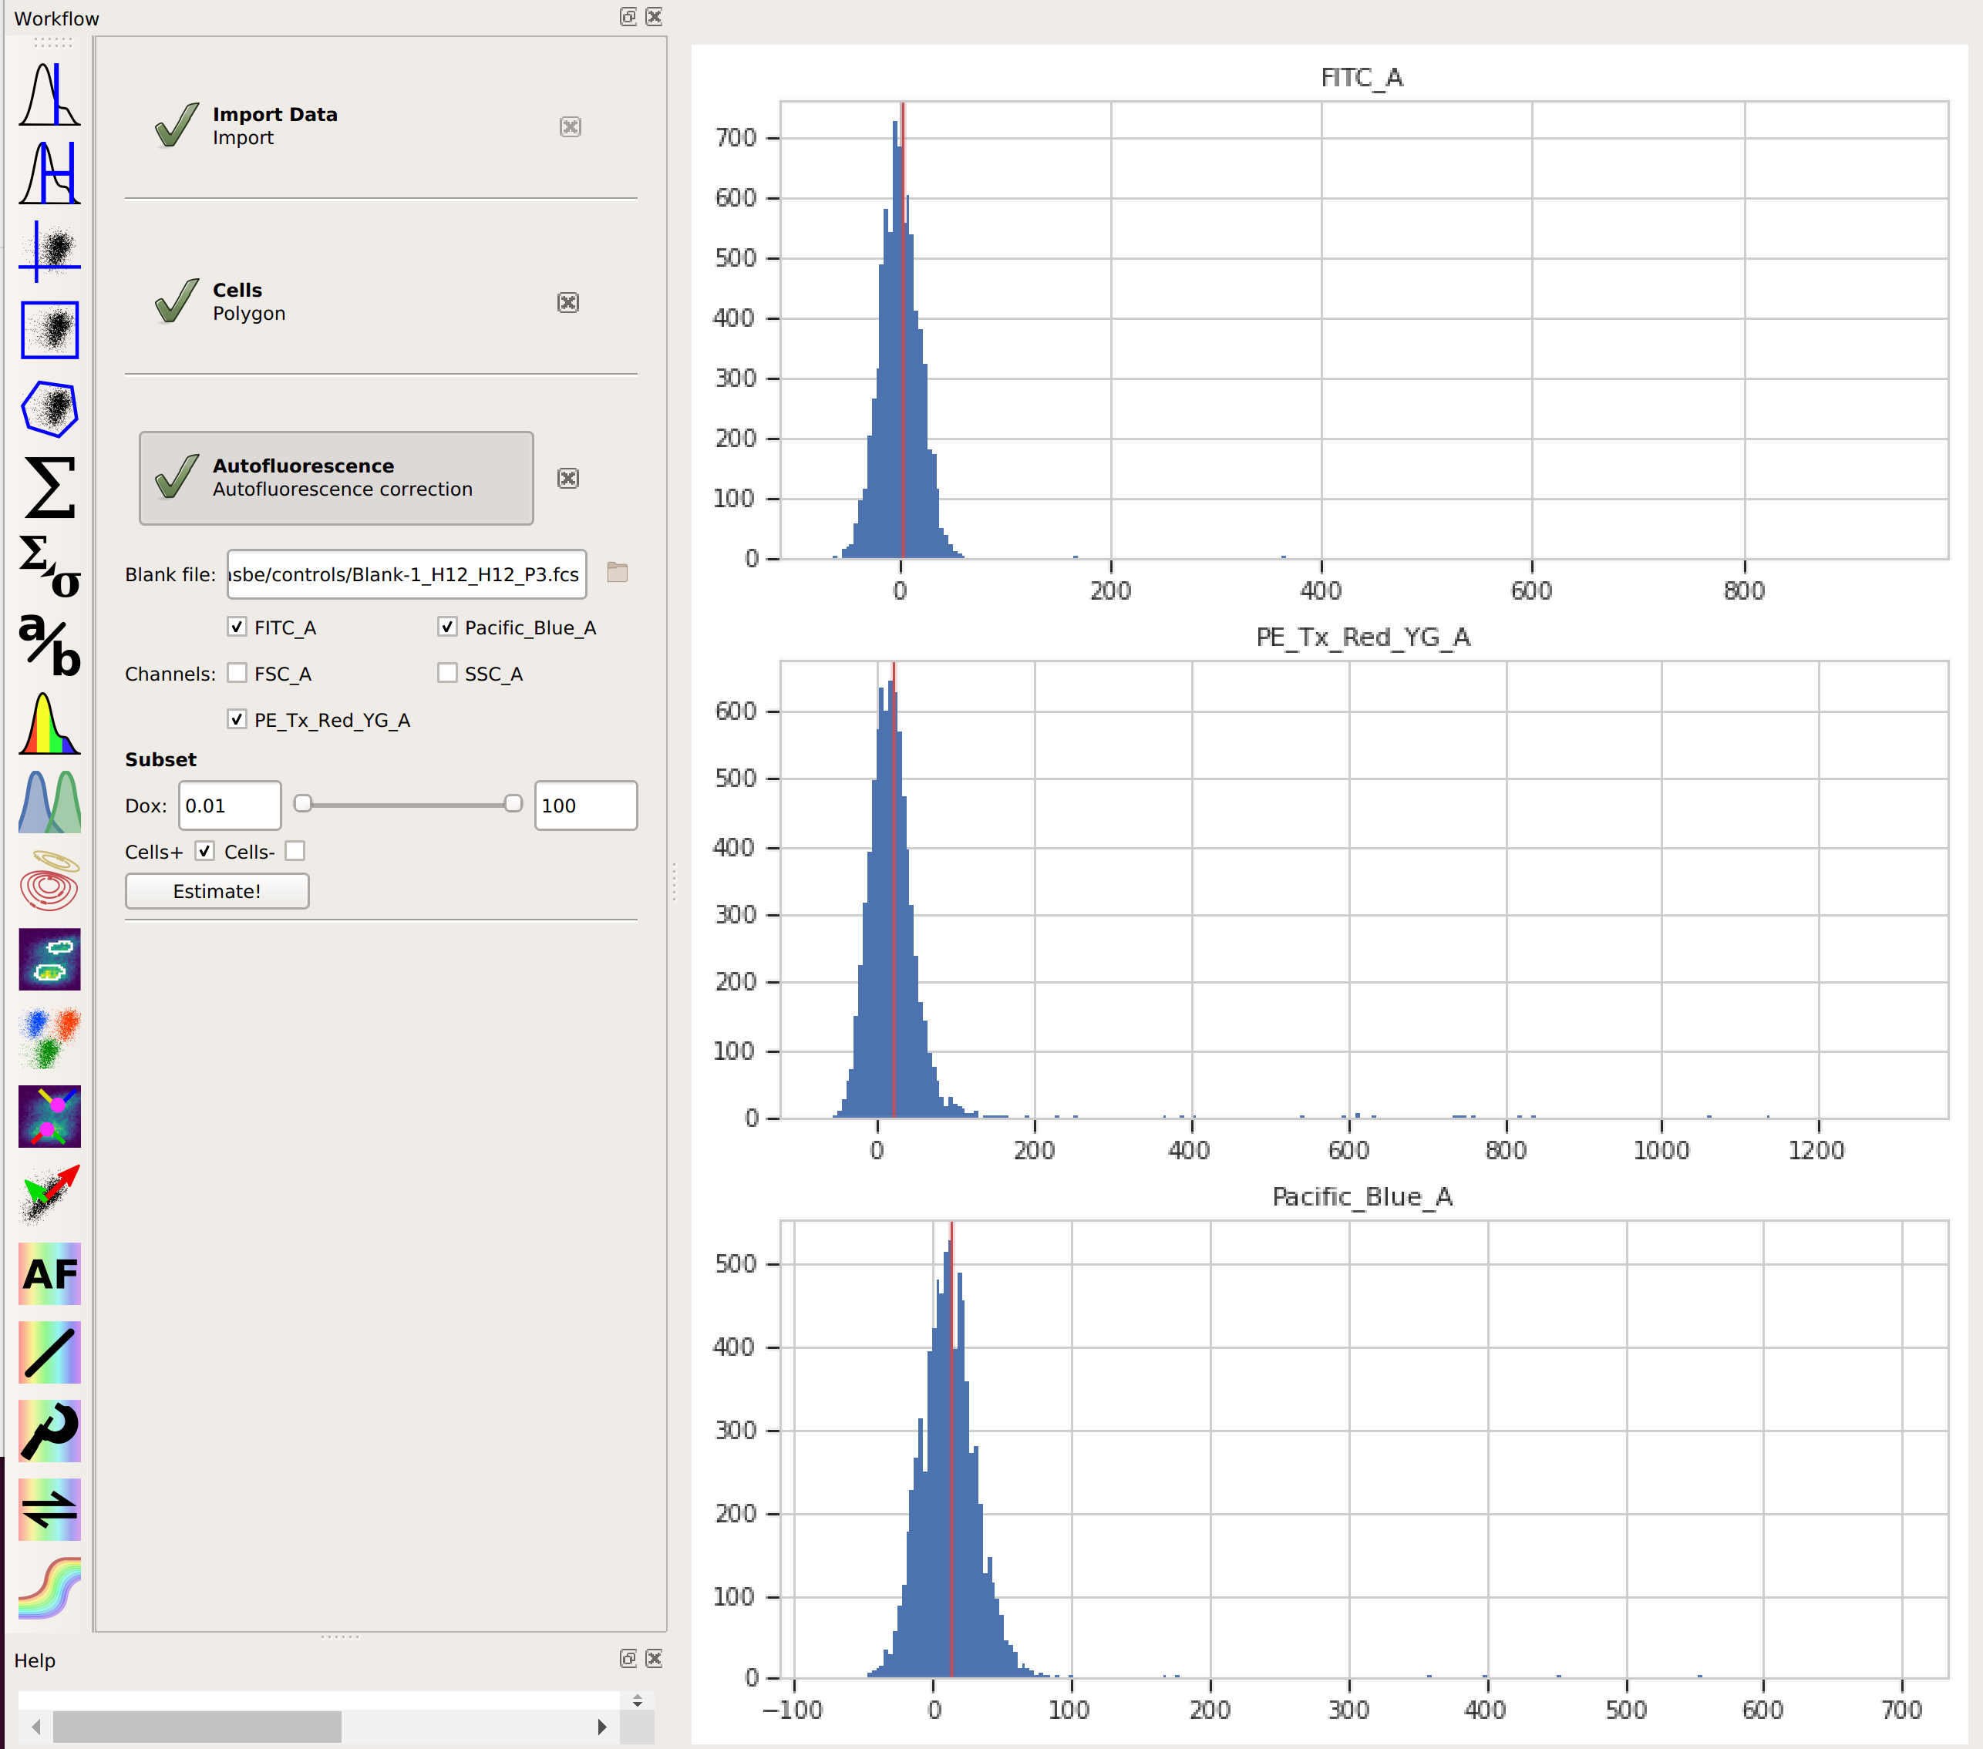Choose the rainbow-peak Binning operation
Viewport: 1983px width, 1749px height.
pos(49,724)
